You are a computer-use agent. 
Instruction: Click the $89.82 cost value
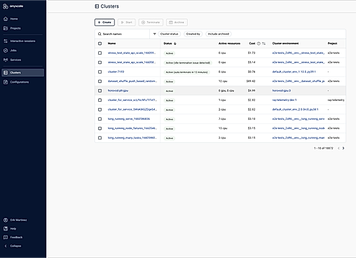(251, 81)
